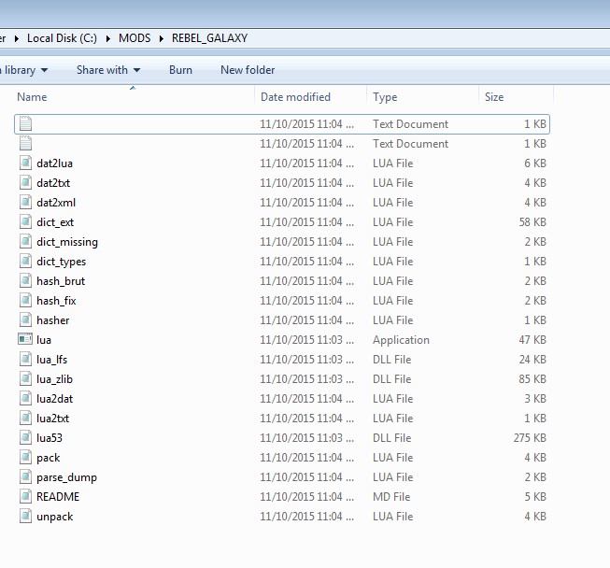Image resolution: width=610 pixels, height=568 pixels.
Task: Open the Share with dropdown
Action: (x=108, y=70)
